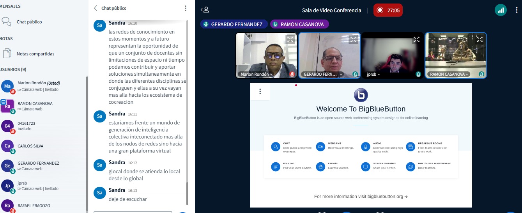Click the EMOJIS hand icon on slide
Image resolution: width=522 pixels, height=213 pixels.
tap(320, 167)
